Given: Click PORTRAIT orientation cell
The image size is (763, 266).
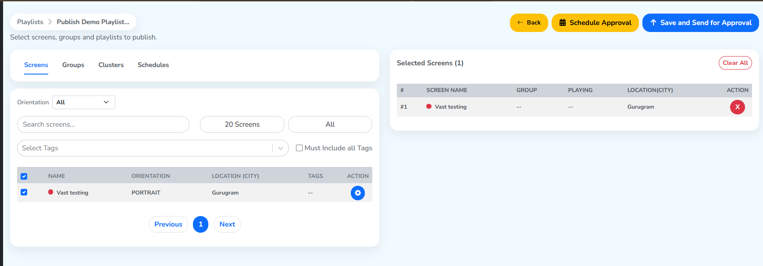Looking at the screenshot, I should [146, 193].
